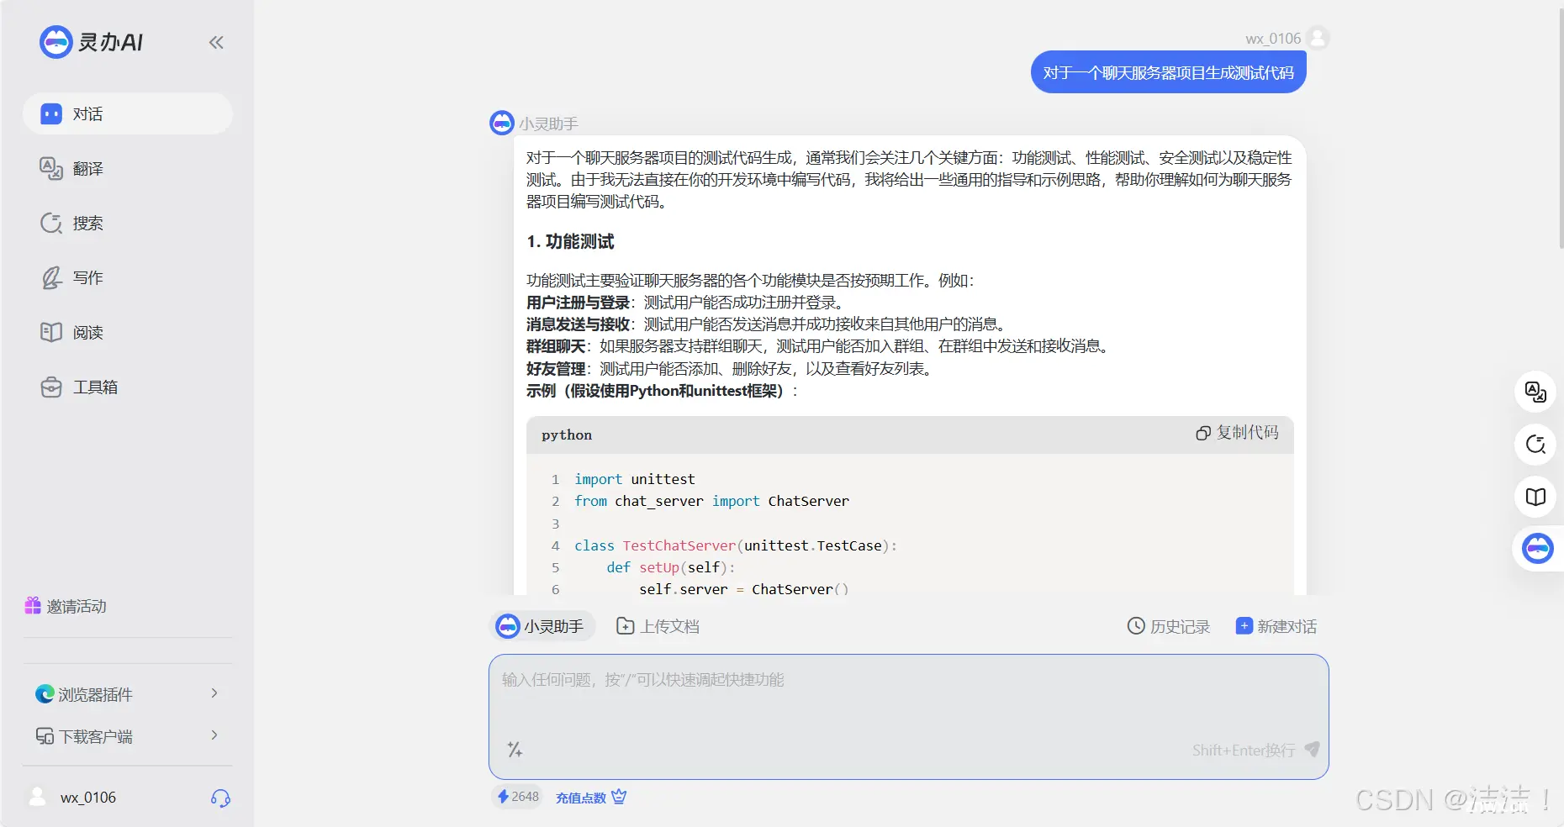This screenshot has height=827, width=1564.
Task: Click code line import unittest
Action: [635, 479]
